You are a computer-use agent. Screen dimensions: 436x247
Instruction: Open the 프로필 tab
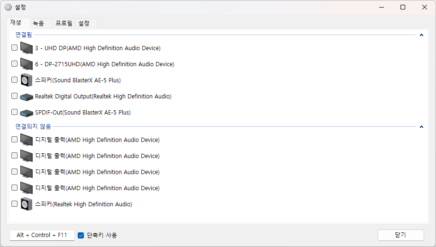pos(64,23)
